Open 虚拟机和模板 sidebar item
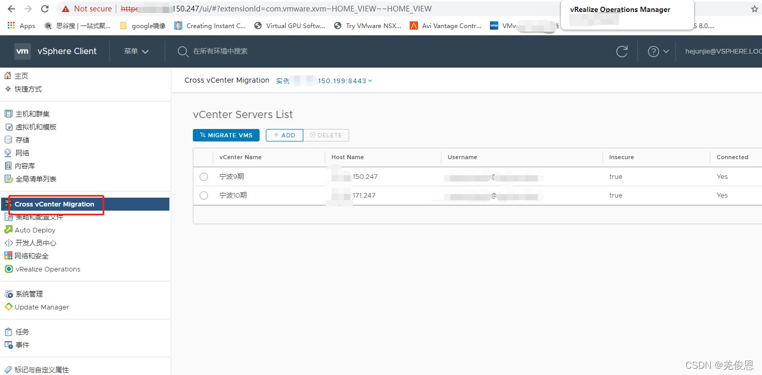The width and height of the screenshot is (762, 375). click(x=36, y=127)
